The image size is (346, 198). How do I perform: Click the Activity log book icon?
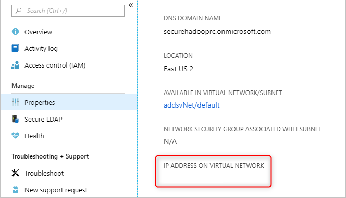tap(15, 48)
